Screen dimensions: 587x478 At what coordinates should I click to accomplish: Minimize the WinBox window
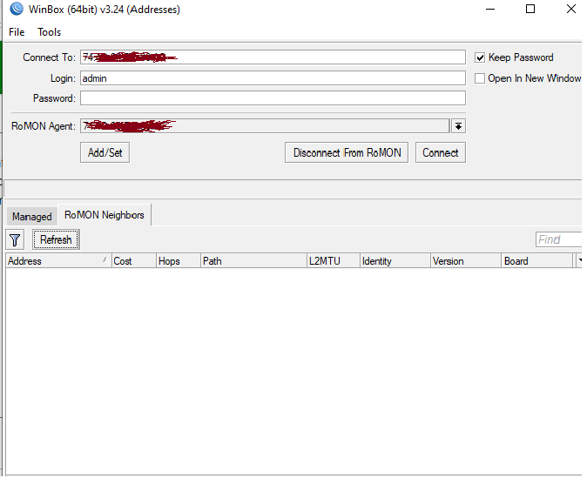tap(490, 9)
